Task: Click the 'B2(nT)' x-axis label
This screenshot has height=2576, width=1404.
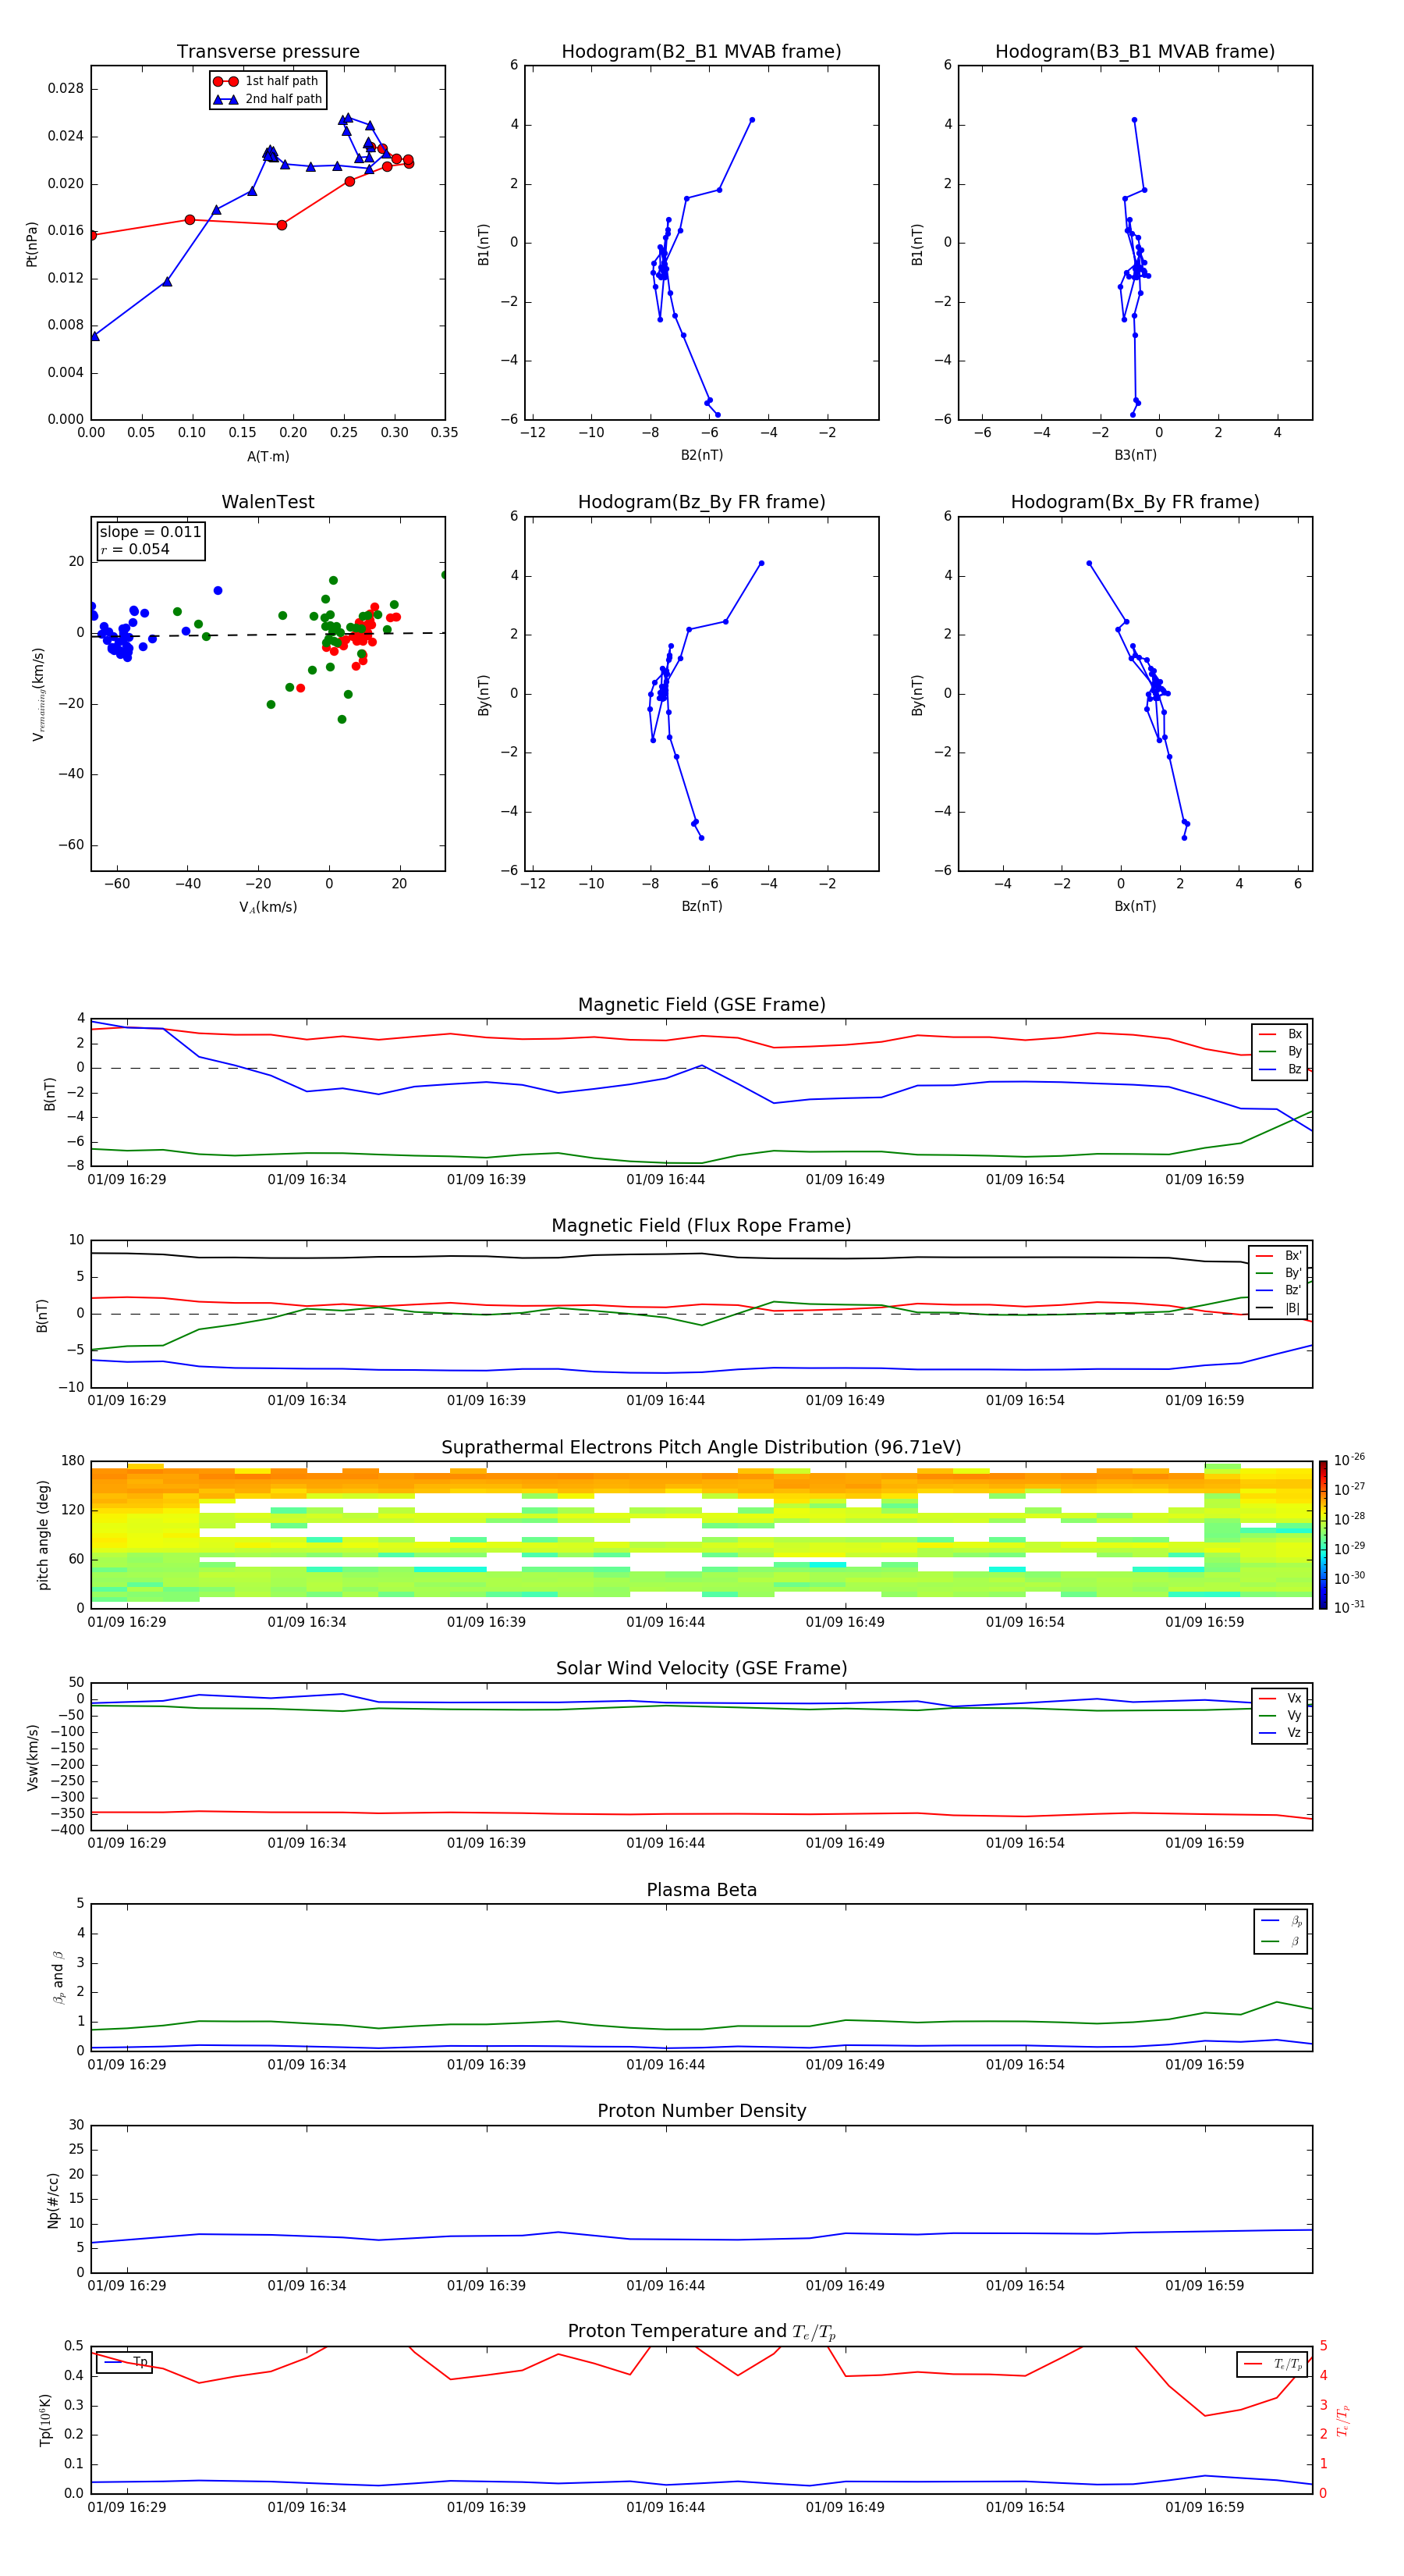Action: [701, 455]
